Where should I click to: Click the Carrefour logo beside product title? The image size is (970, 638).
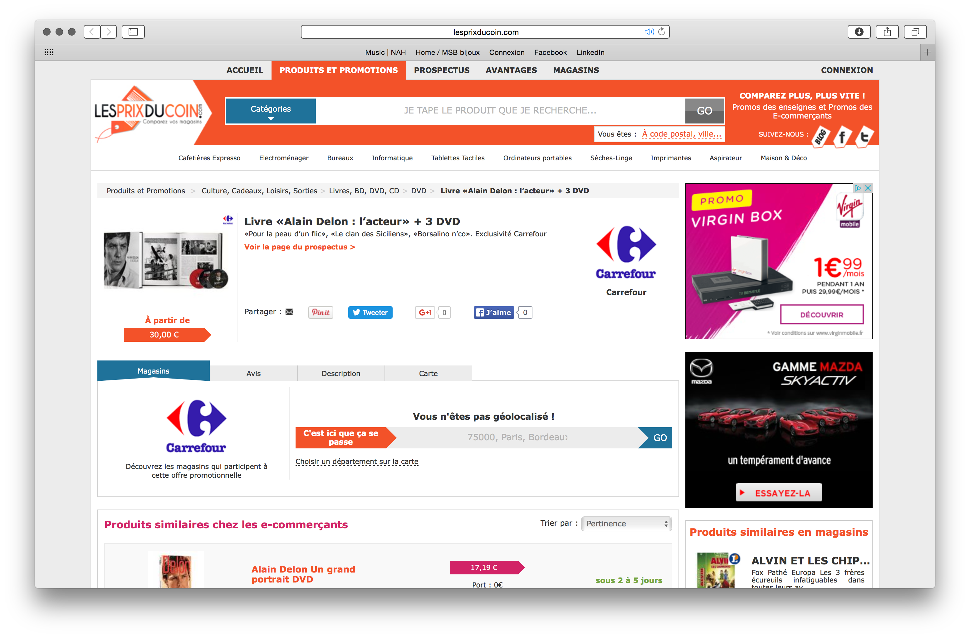click(x=626, y=253)
